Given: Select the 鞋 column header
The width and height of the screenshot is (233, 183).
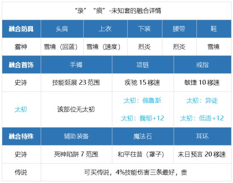Looking at the screenshot, I should [214, 29].
